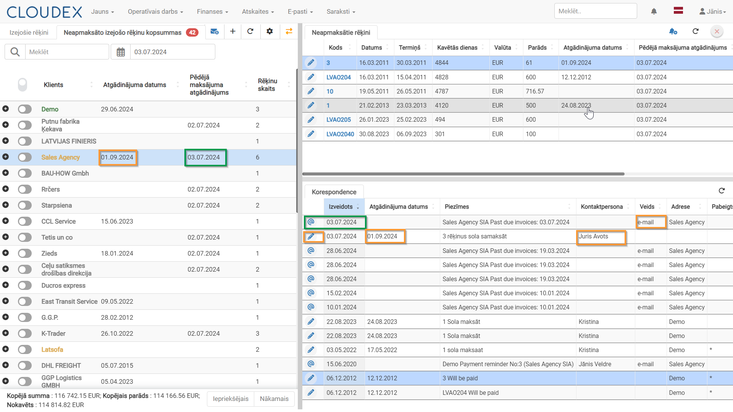Expand the Rrčers client row
This screenshot has width=733, height=412.
click(x=5, y=189)
